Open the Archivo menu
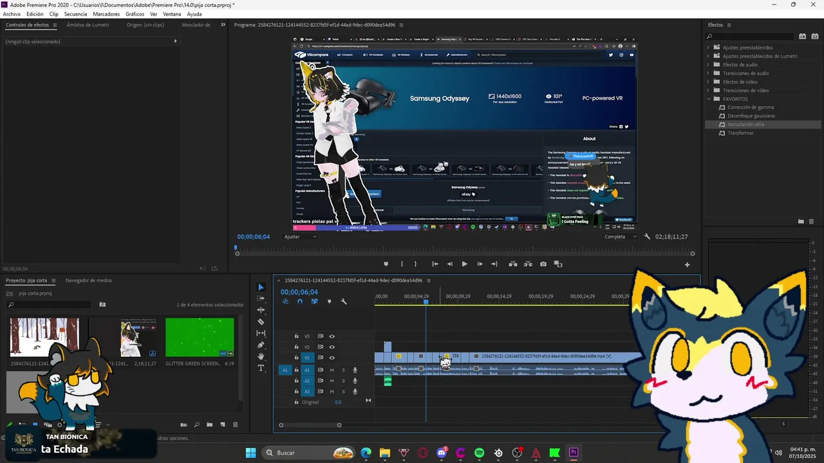Viewport: 824px width, 463px height. click(12, 14)
